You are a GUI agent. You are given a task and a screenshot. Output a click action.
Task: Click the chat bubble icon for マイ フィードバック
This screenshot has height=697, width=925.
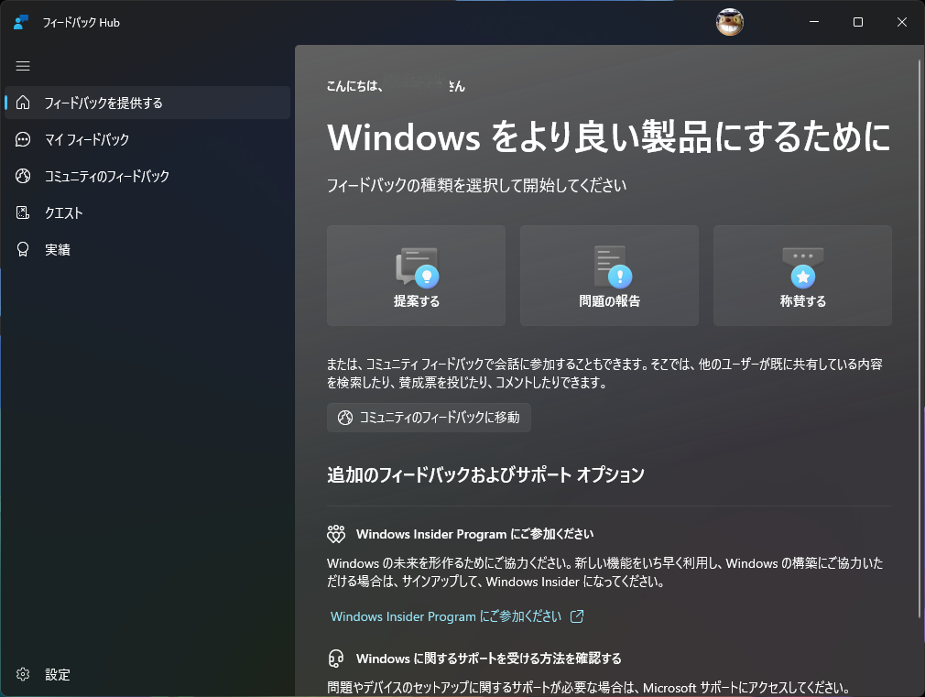[x=23, y=139]
